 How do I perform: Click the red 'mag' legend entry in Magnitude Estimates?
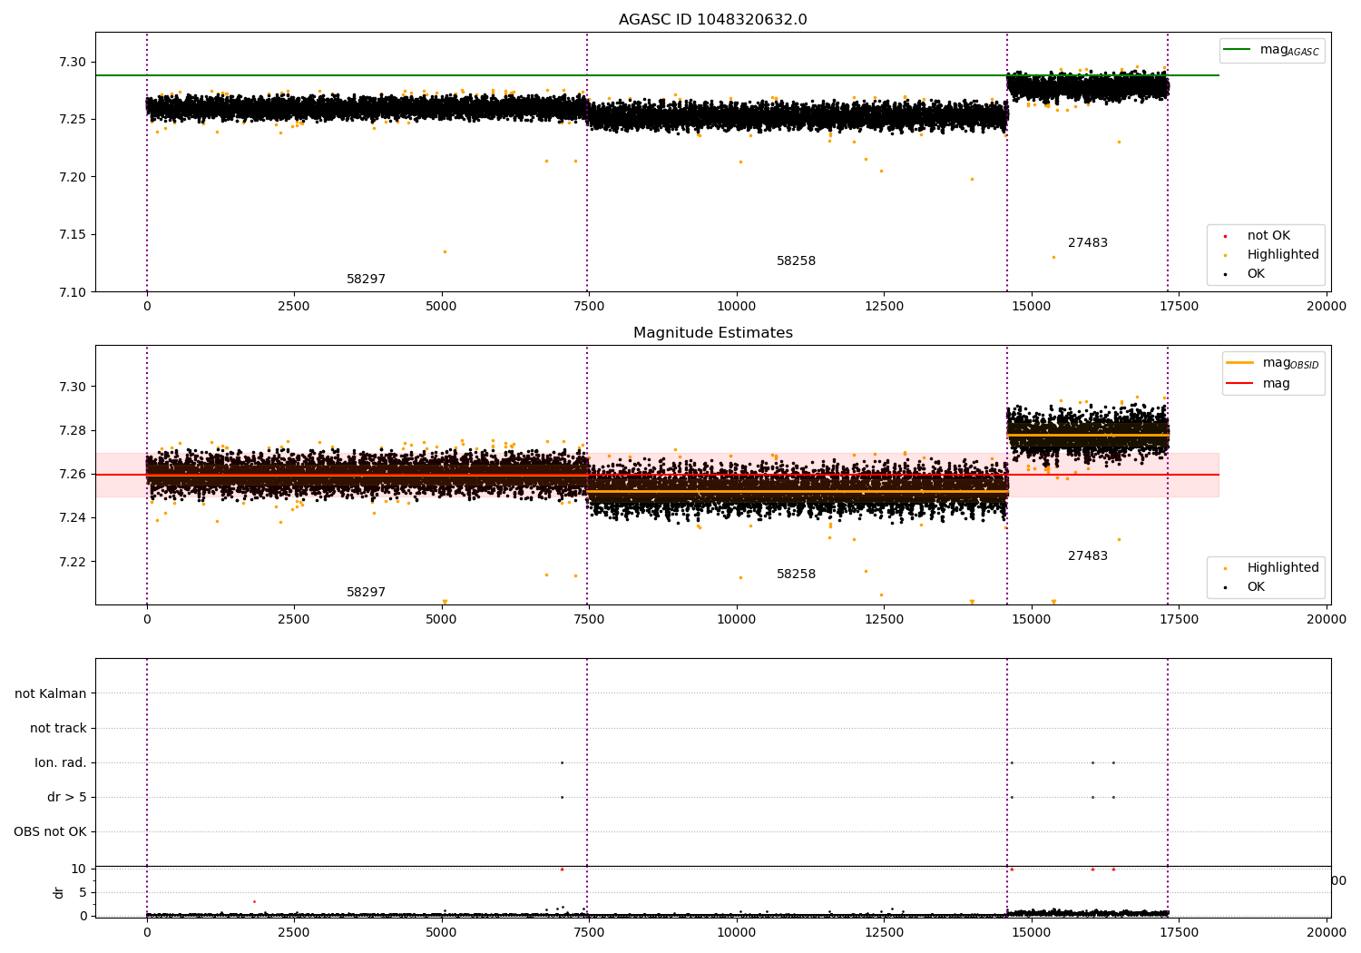tap(1258, 384)
